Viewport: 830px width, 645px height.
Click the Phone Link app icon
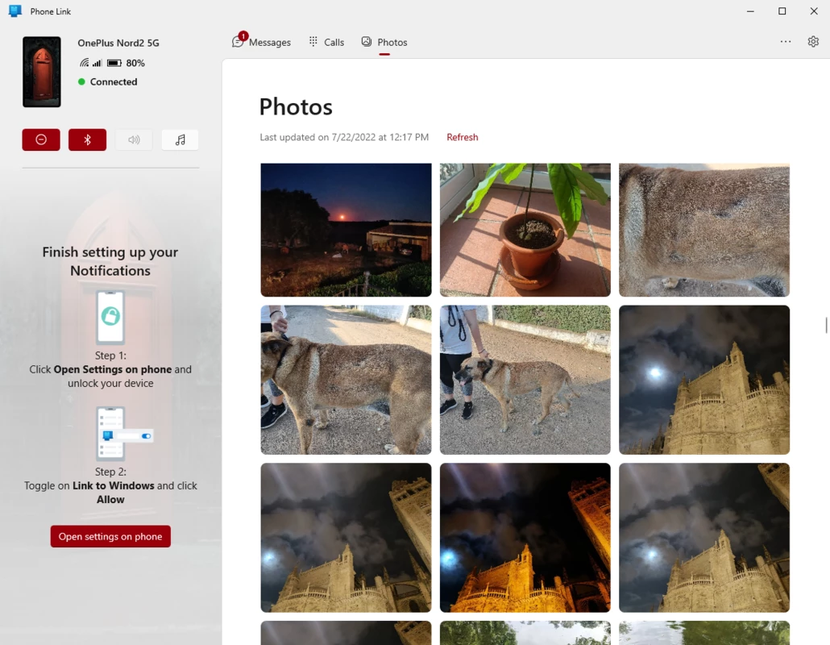[15, 11]
